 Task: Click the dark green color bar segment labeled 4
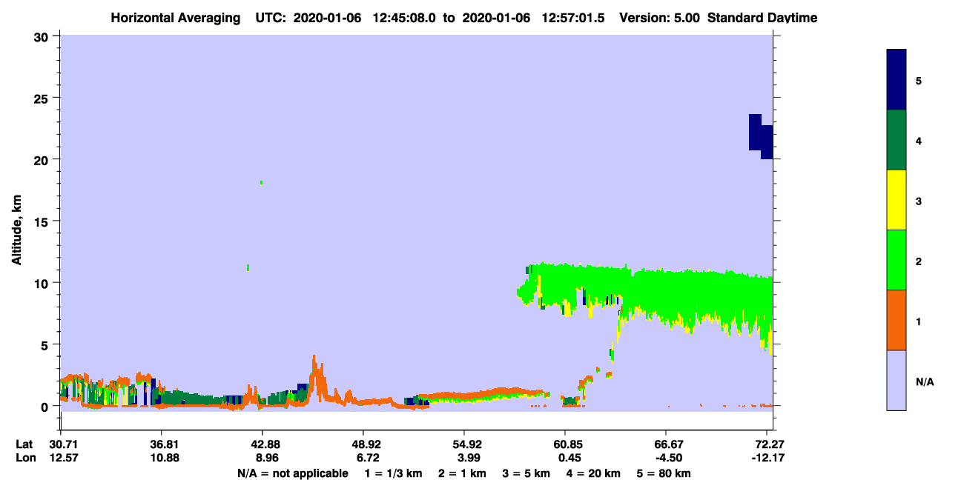[x=896, y=140]
